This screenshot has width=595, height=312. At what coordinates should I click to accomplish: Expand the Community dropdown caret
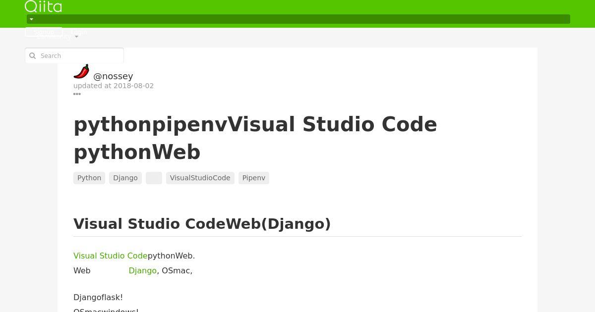[76, 37]
